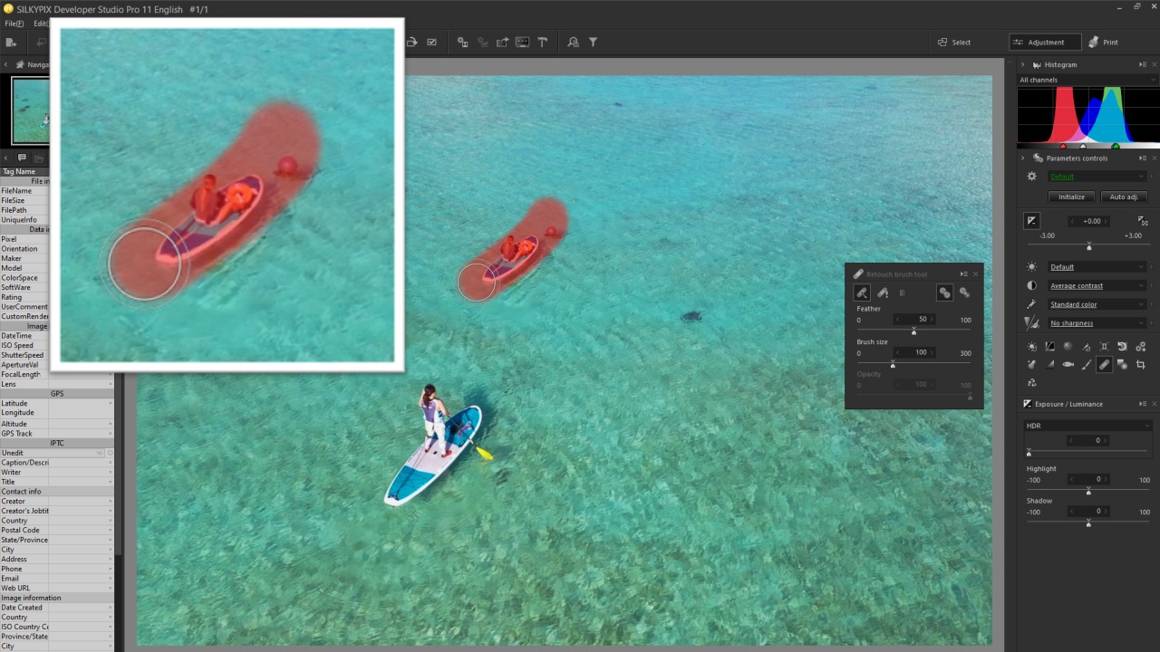The image size is (1160, 652).
Task: Switch to the Select mode tab
Action: pos(954,42)
